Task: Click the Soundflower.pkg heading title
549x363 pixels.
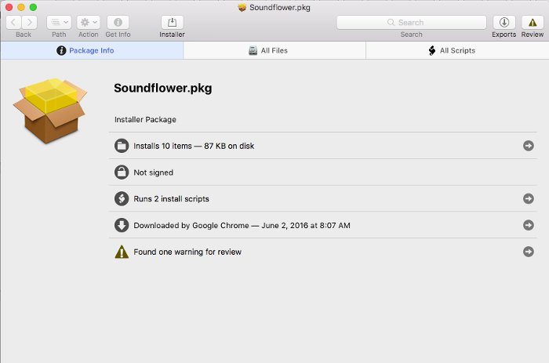Action: tap(163, 89)
